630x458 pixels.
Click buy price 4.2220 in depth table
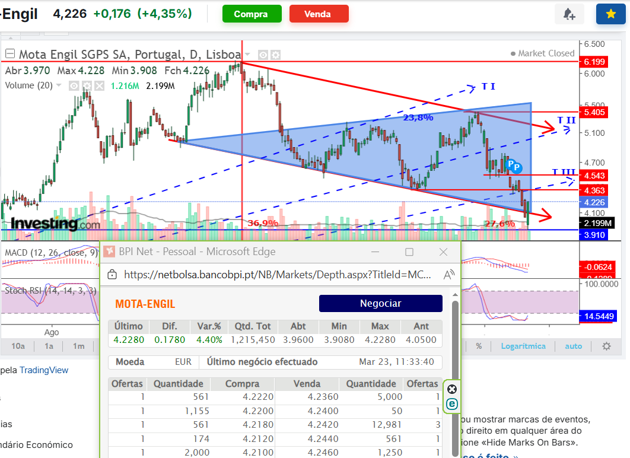pyautogui.click(x=258, y=397)
